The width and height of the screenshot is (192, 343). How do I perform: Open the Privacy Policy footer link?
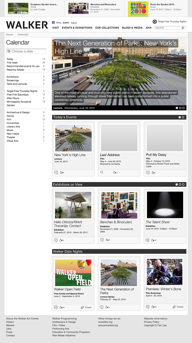152,322
